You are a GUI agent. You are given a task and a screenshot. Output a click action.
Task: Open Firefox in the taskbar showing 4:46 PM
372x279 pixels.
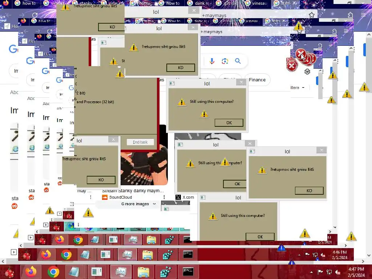46,255
